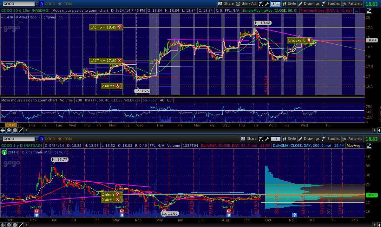Dismiss the LAST <= 17.80 alert
The width and height of the screenshot is (381, 227).
[119, 61]
